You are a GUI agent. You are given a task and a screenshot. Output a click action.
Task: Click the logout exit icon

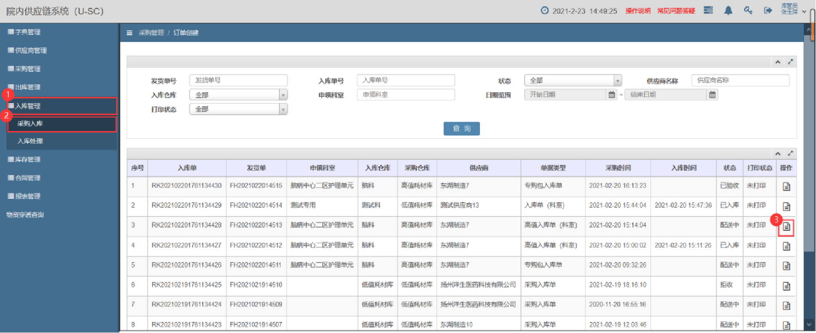[x=768, y=11]
